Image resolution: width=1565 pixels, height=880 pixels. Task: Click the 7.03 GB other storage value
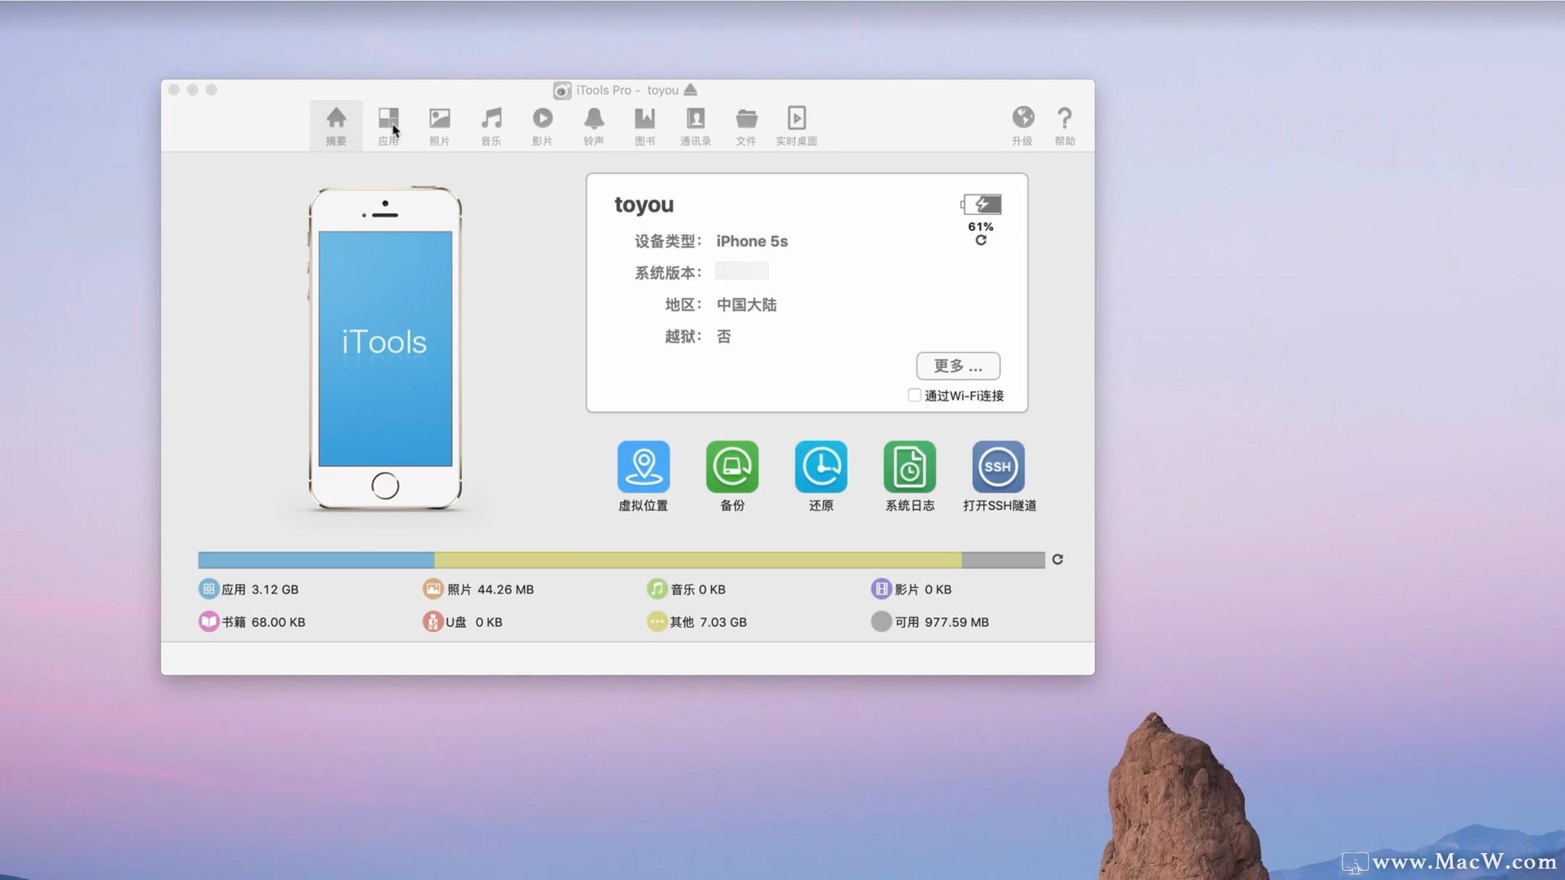point(723,622)
